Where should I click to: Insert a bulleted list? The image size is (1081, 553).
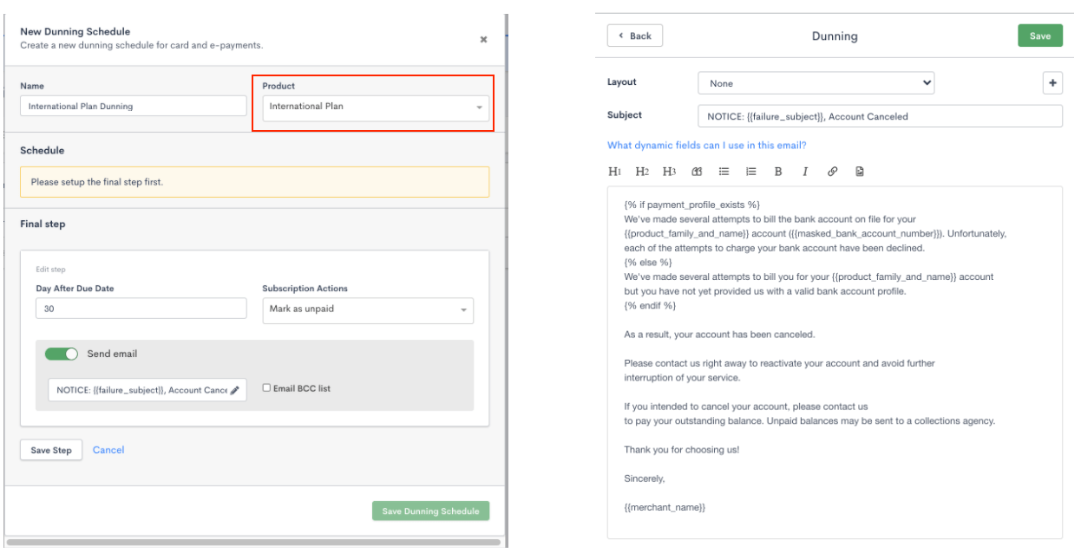pos(724,172)
